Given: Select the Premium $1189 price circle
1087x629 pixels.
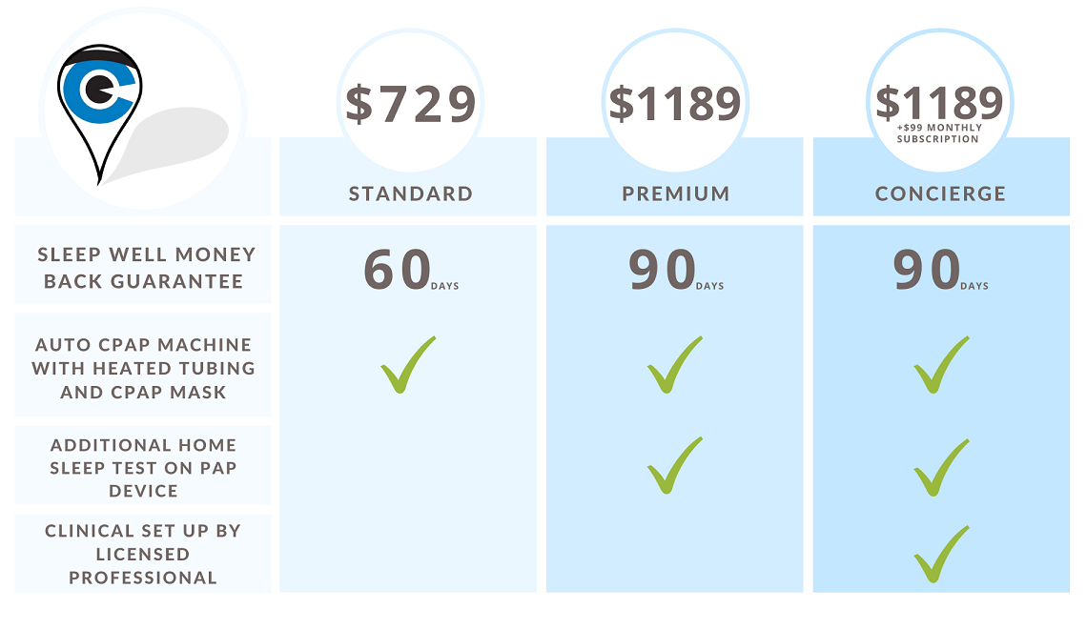Looking at the screenshot, I should 675,101.
